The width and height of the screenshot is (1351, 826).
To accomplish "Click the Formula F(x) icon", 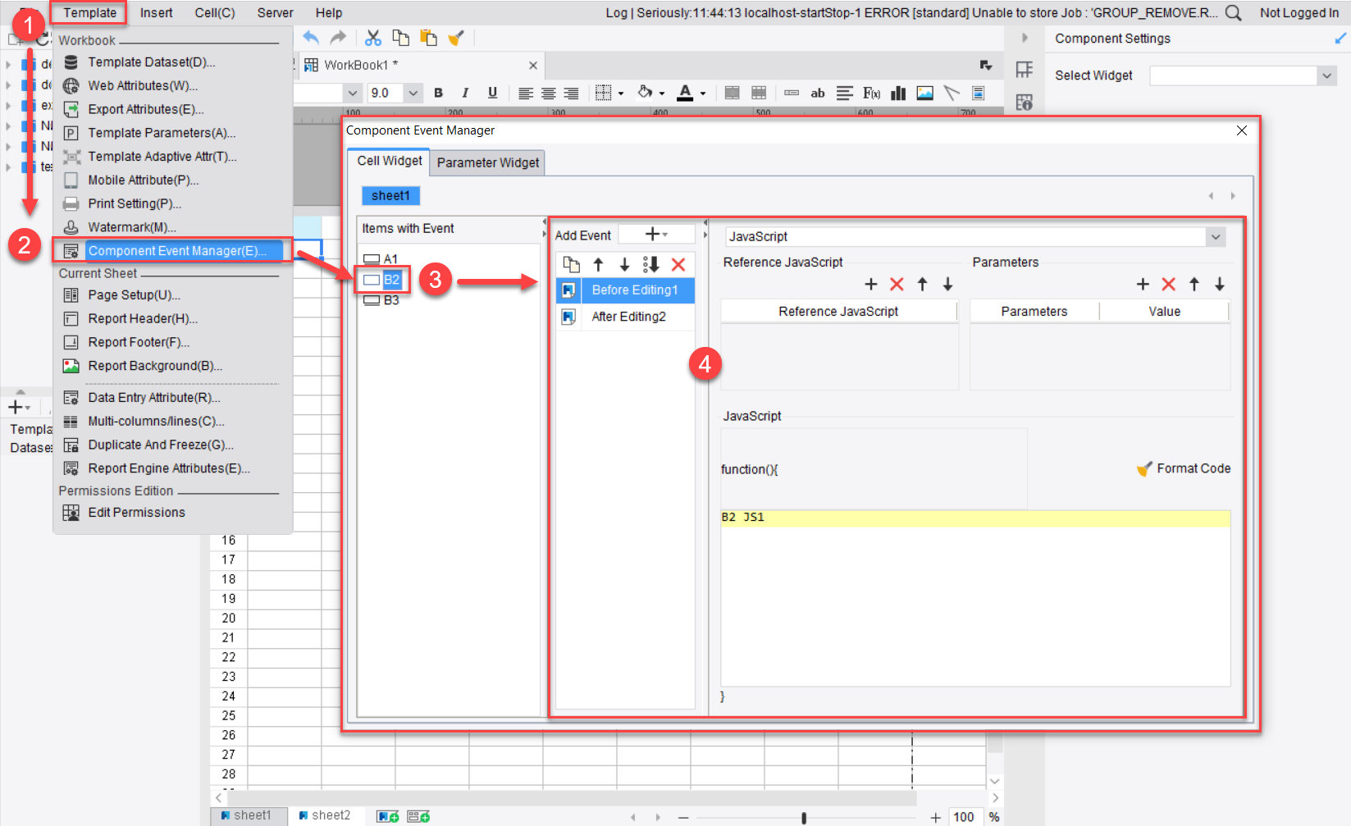I will (871, 93).
